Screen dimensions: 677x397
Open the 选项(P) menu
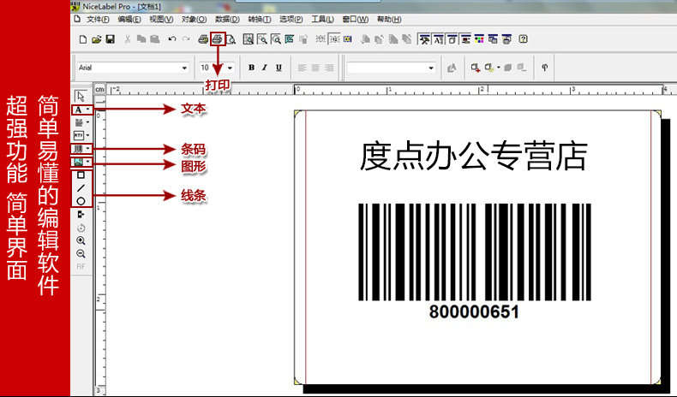291,20
